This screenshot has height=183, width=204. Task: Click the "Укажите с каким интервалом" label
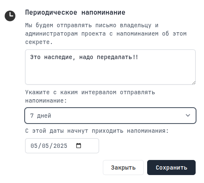coord(90,96)
